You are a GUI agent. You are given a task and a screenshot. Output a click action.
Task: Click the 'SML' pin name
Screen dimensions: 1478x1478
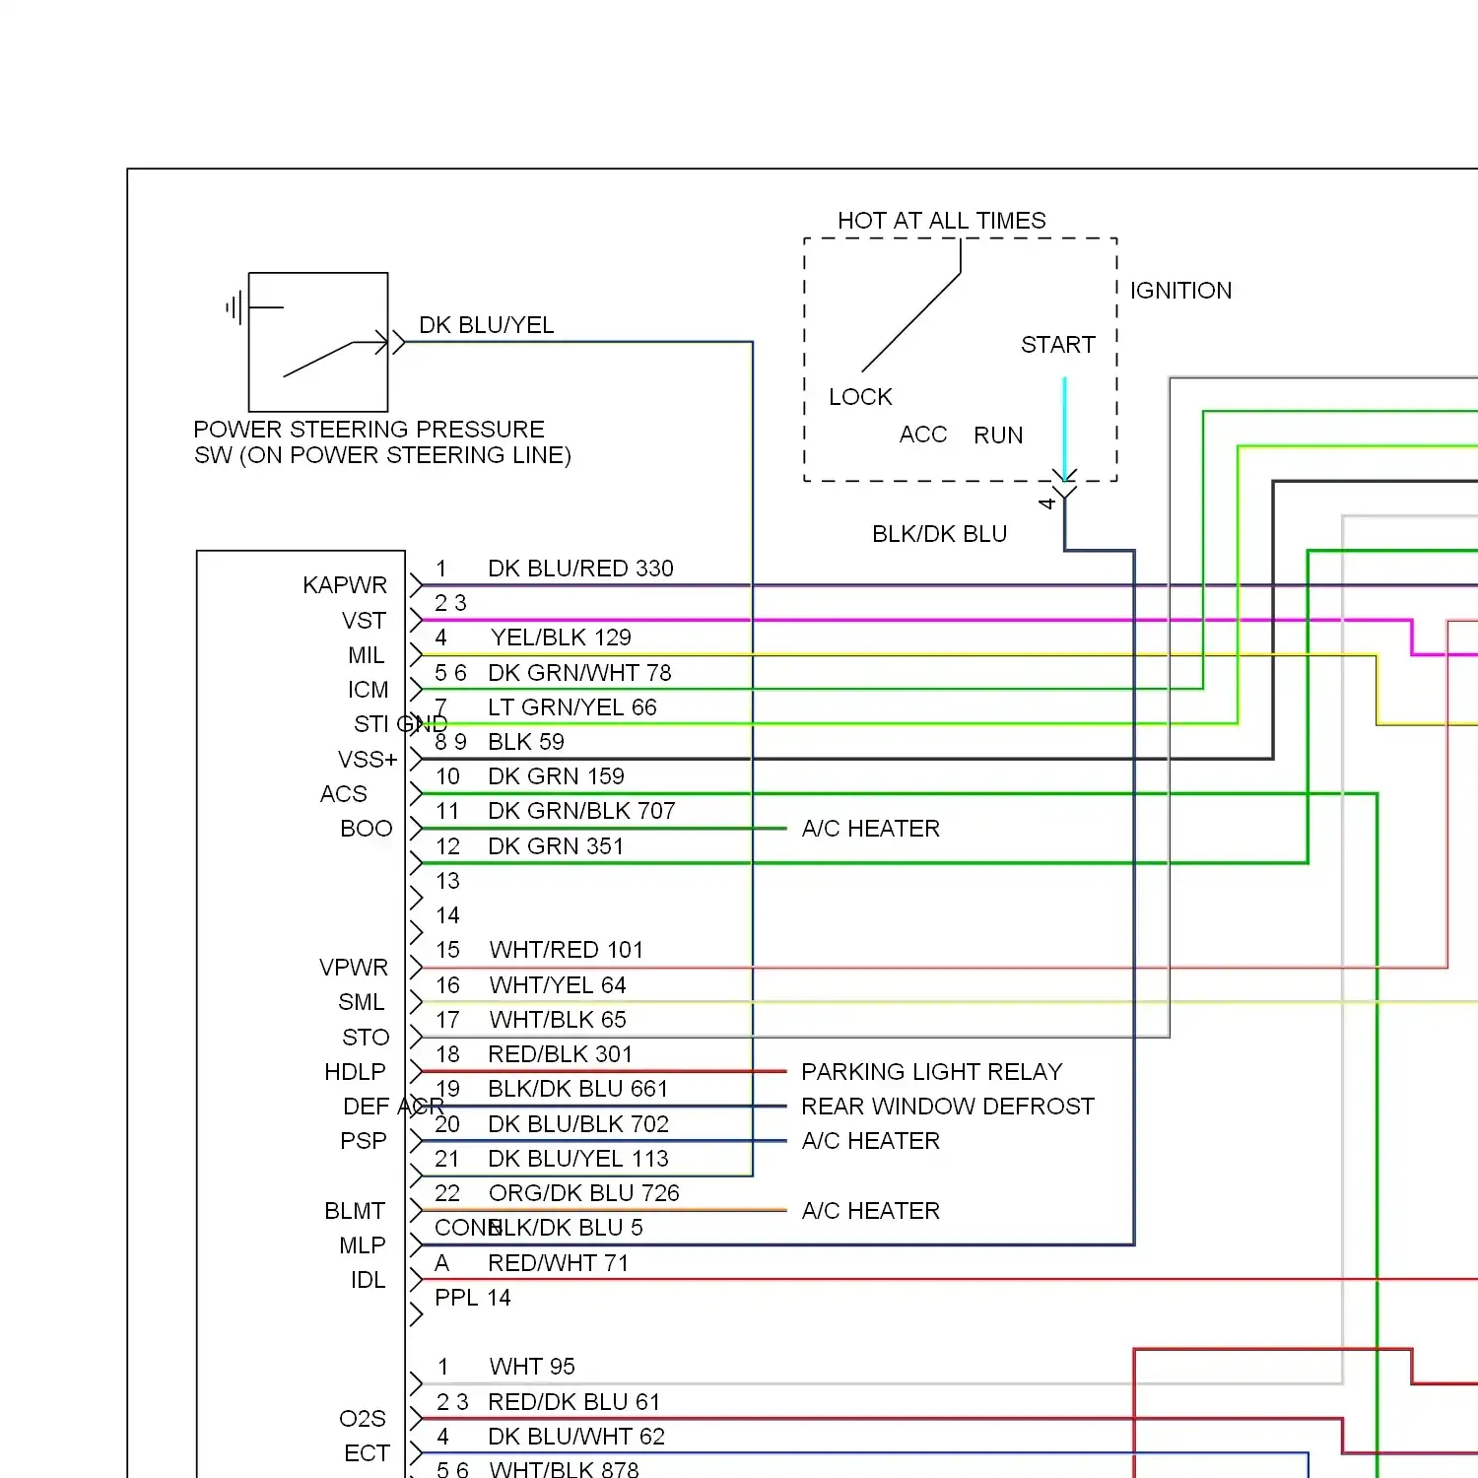tap(361, 1002)
